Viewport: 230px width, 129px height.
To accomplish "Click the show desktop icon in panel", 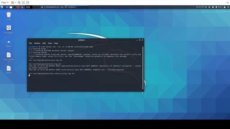I will point(7,7).
